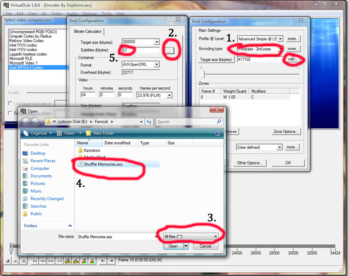Open frames per second dropdown
The height and width of the screenshot is (276, 349).
(x=169, y=95)
